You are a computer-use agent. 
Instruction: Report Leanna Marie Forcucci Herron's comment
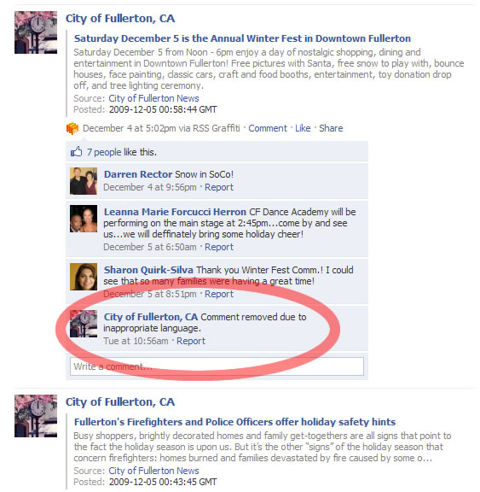tap(219, 247)
